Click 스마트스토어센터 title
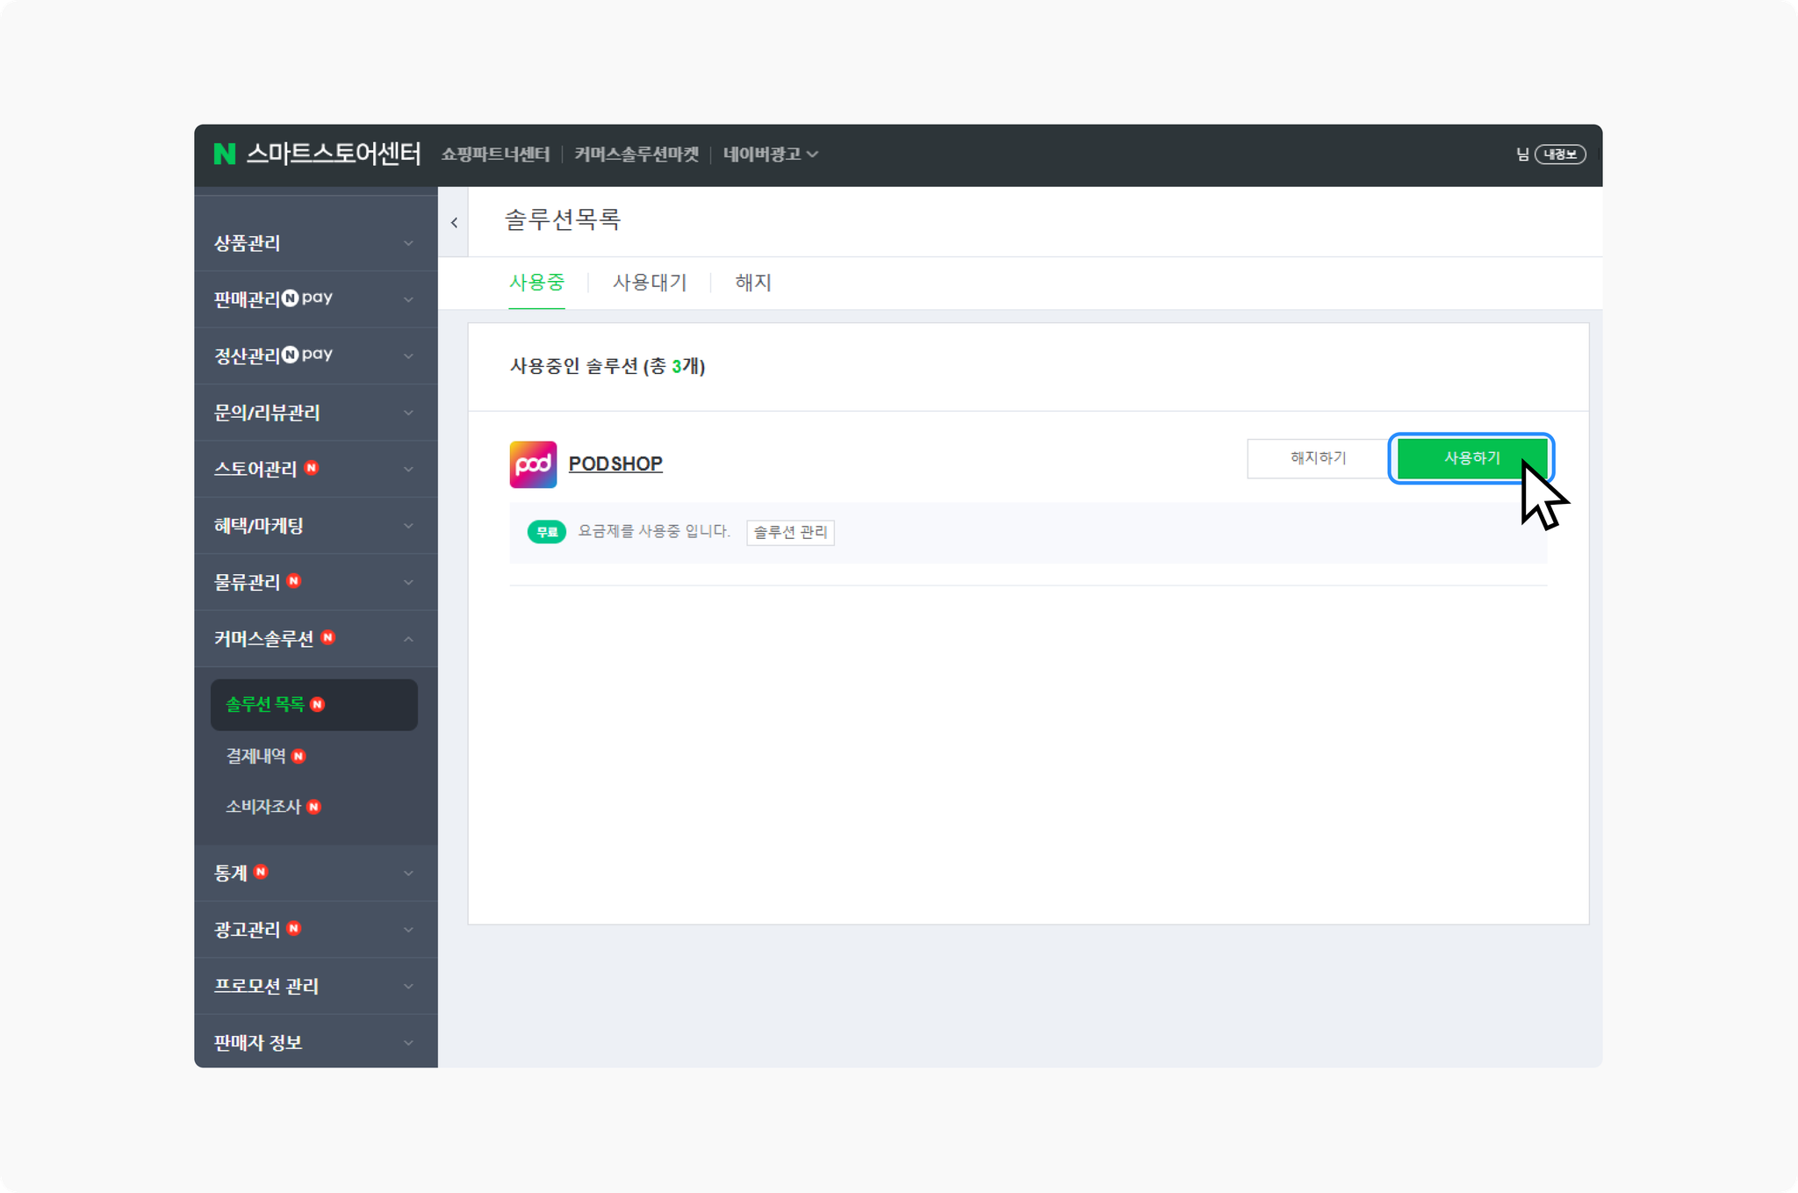Viewport: 1798px width, 1193px height. 334,155
